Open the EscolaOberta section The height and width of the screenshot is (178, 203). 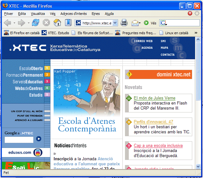(x=31, y=68)
